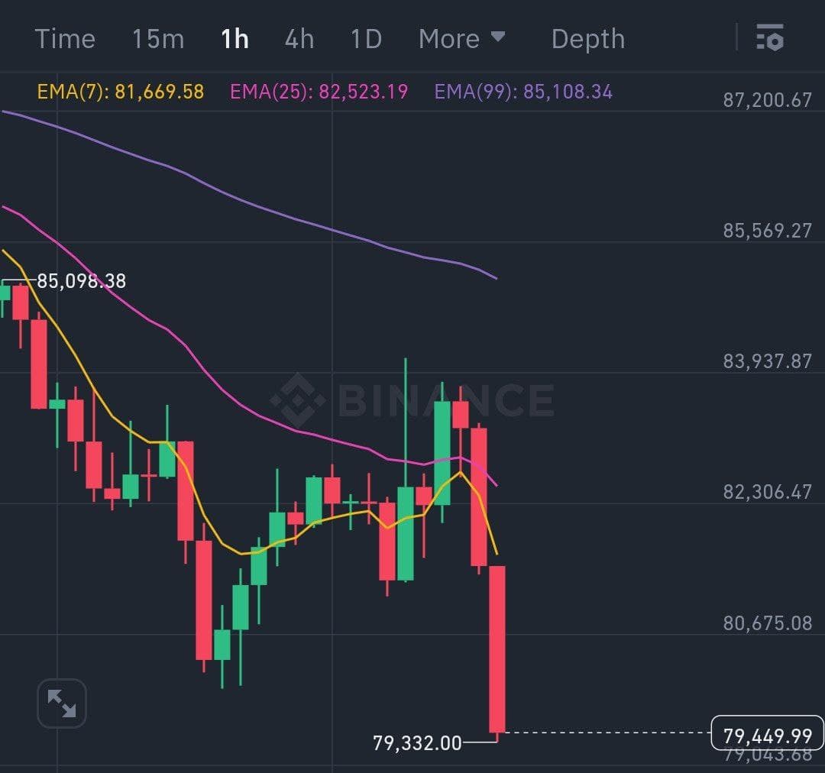Screen dimensions: 825x773
Task: Click the EMA(25) indicator label
Action: [x=319, y=92]
